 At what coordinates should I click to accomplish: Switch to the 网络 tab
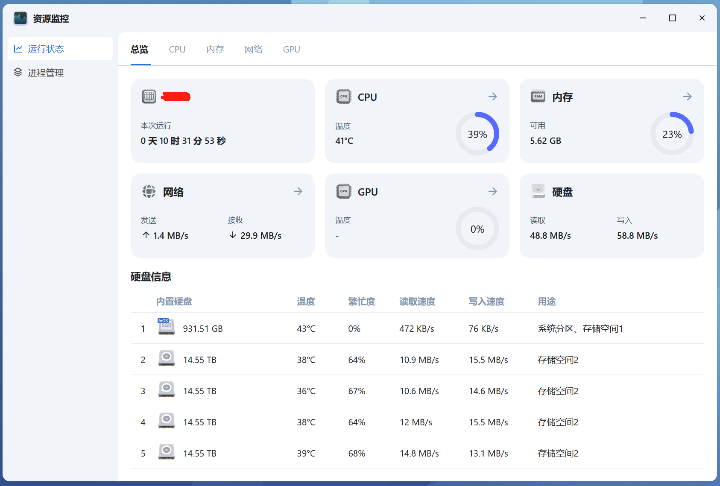[x=254, y=50]
